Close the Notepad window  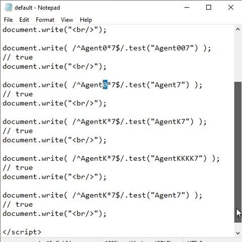(x=231, y=8)
